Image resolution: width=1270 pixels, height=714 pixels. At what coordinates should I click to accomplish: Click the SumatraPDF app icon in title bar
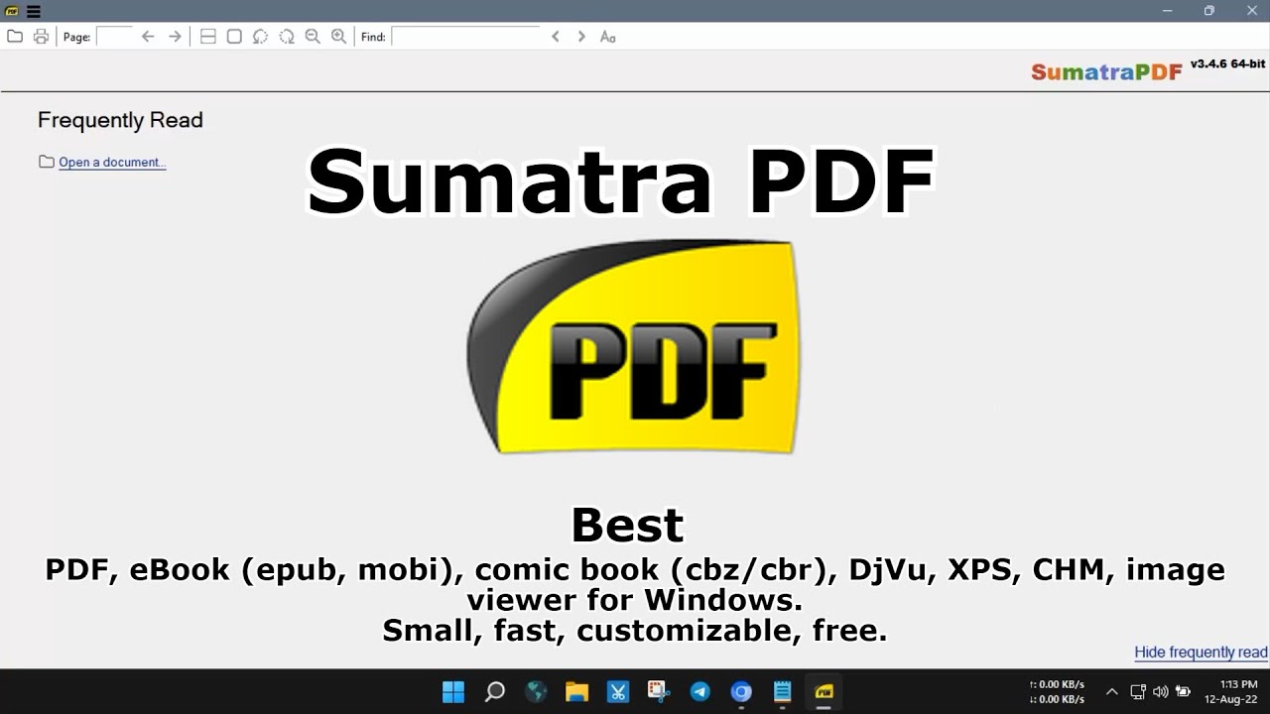pos(12,11)
